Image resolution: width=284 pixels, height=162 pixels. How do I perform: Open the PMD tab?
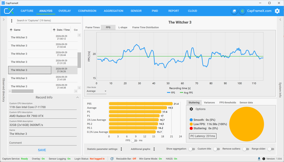click(155, 11)
